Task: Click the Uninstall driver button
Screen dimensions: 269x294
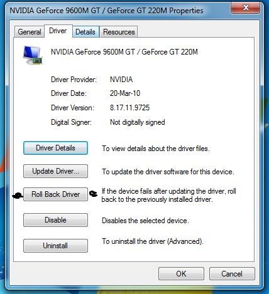Action: pos(55,246)
